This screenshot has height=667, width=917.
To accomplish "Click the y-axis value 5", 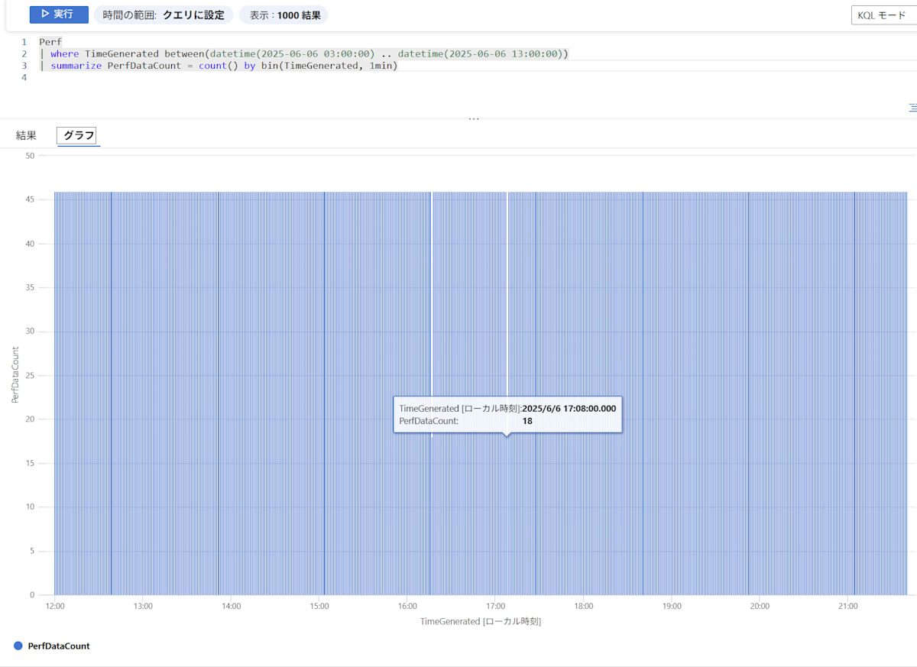I will [x=32, y=551].
